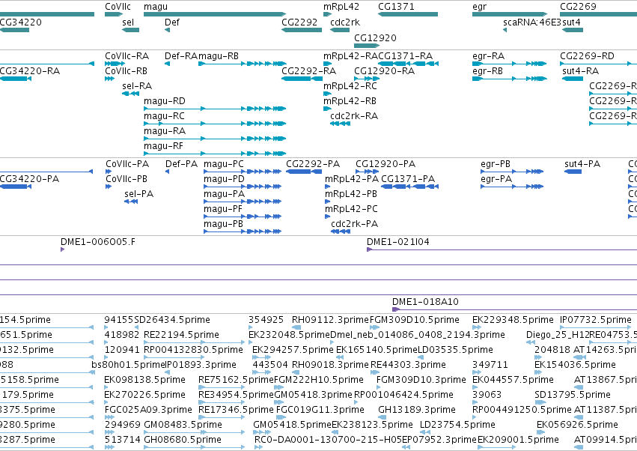Click the sel gene label
The height and width of the screenshot is (451, 637).
pyautogui.click(x=128, y=22)
